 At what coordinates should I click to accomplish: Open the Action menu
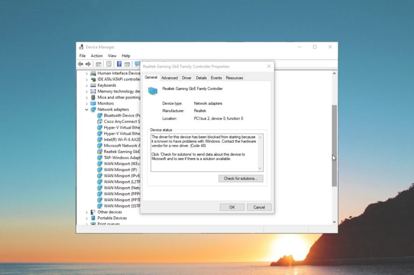pyautogui.click(x=97, y=56)
